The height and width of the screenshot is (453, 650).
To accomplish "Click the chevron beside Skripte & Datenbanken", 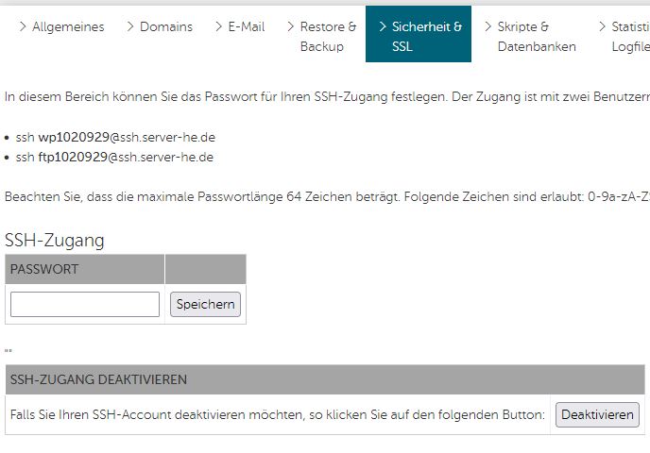I will click(x=488, y=27).
